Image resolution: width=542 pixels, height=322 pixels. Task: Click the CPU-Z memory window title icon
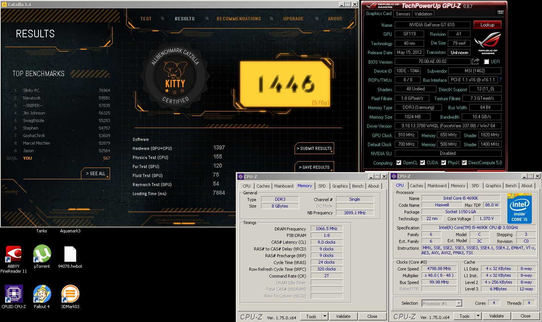pos(241,176)
